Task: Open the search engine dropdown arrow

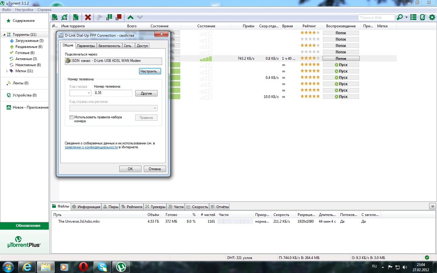Action: click(x=406, y=17)
